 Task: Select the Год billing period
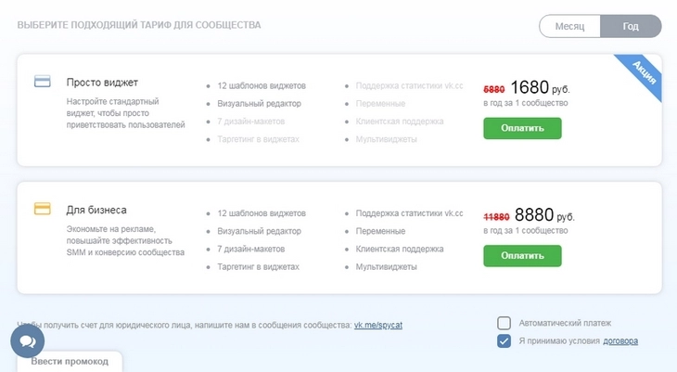tap(631, 26)
